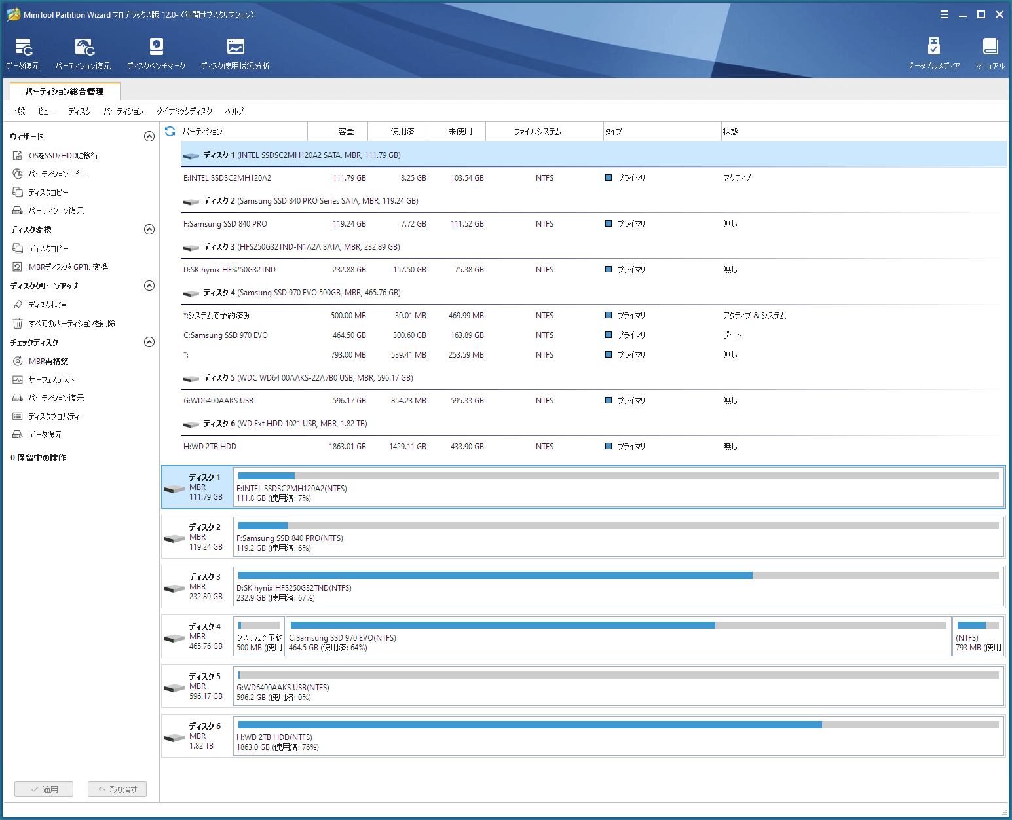Select the E:INTEL SSDSC2MH120A2 partition row
The width and height of the screenshot is (1012, 820).
click(x=594, y=178)
